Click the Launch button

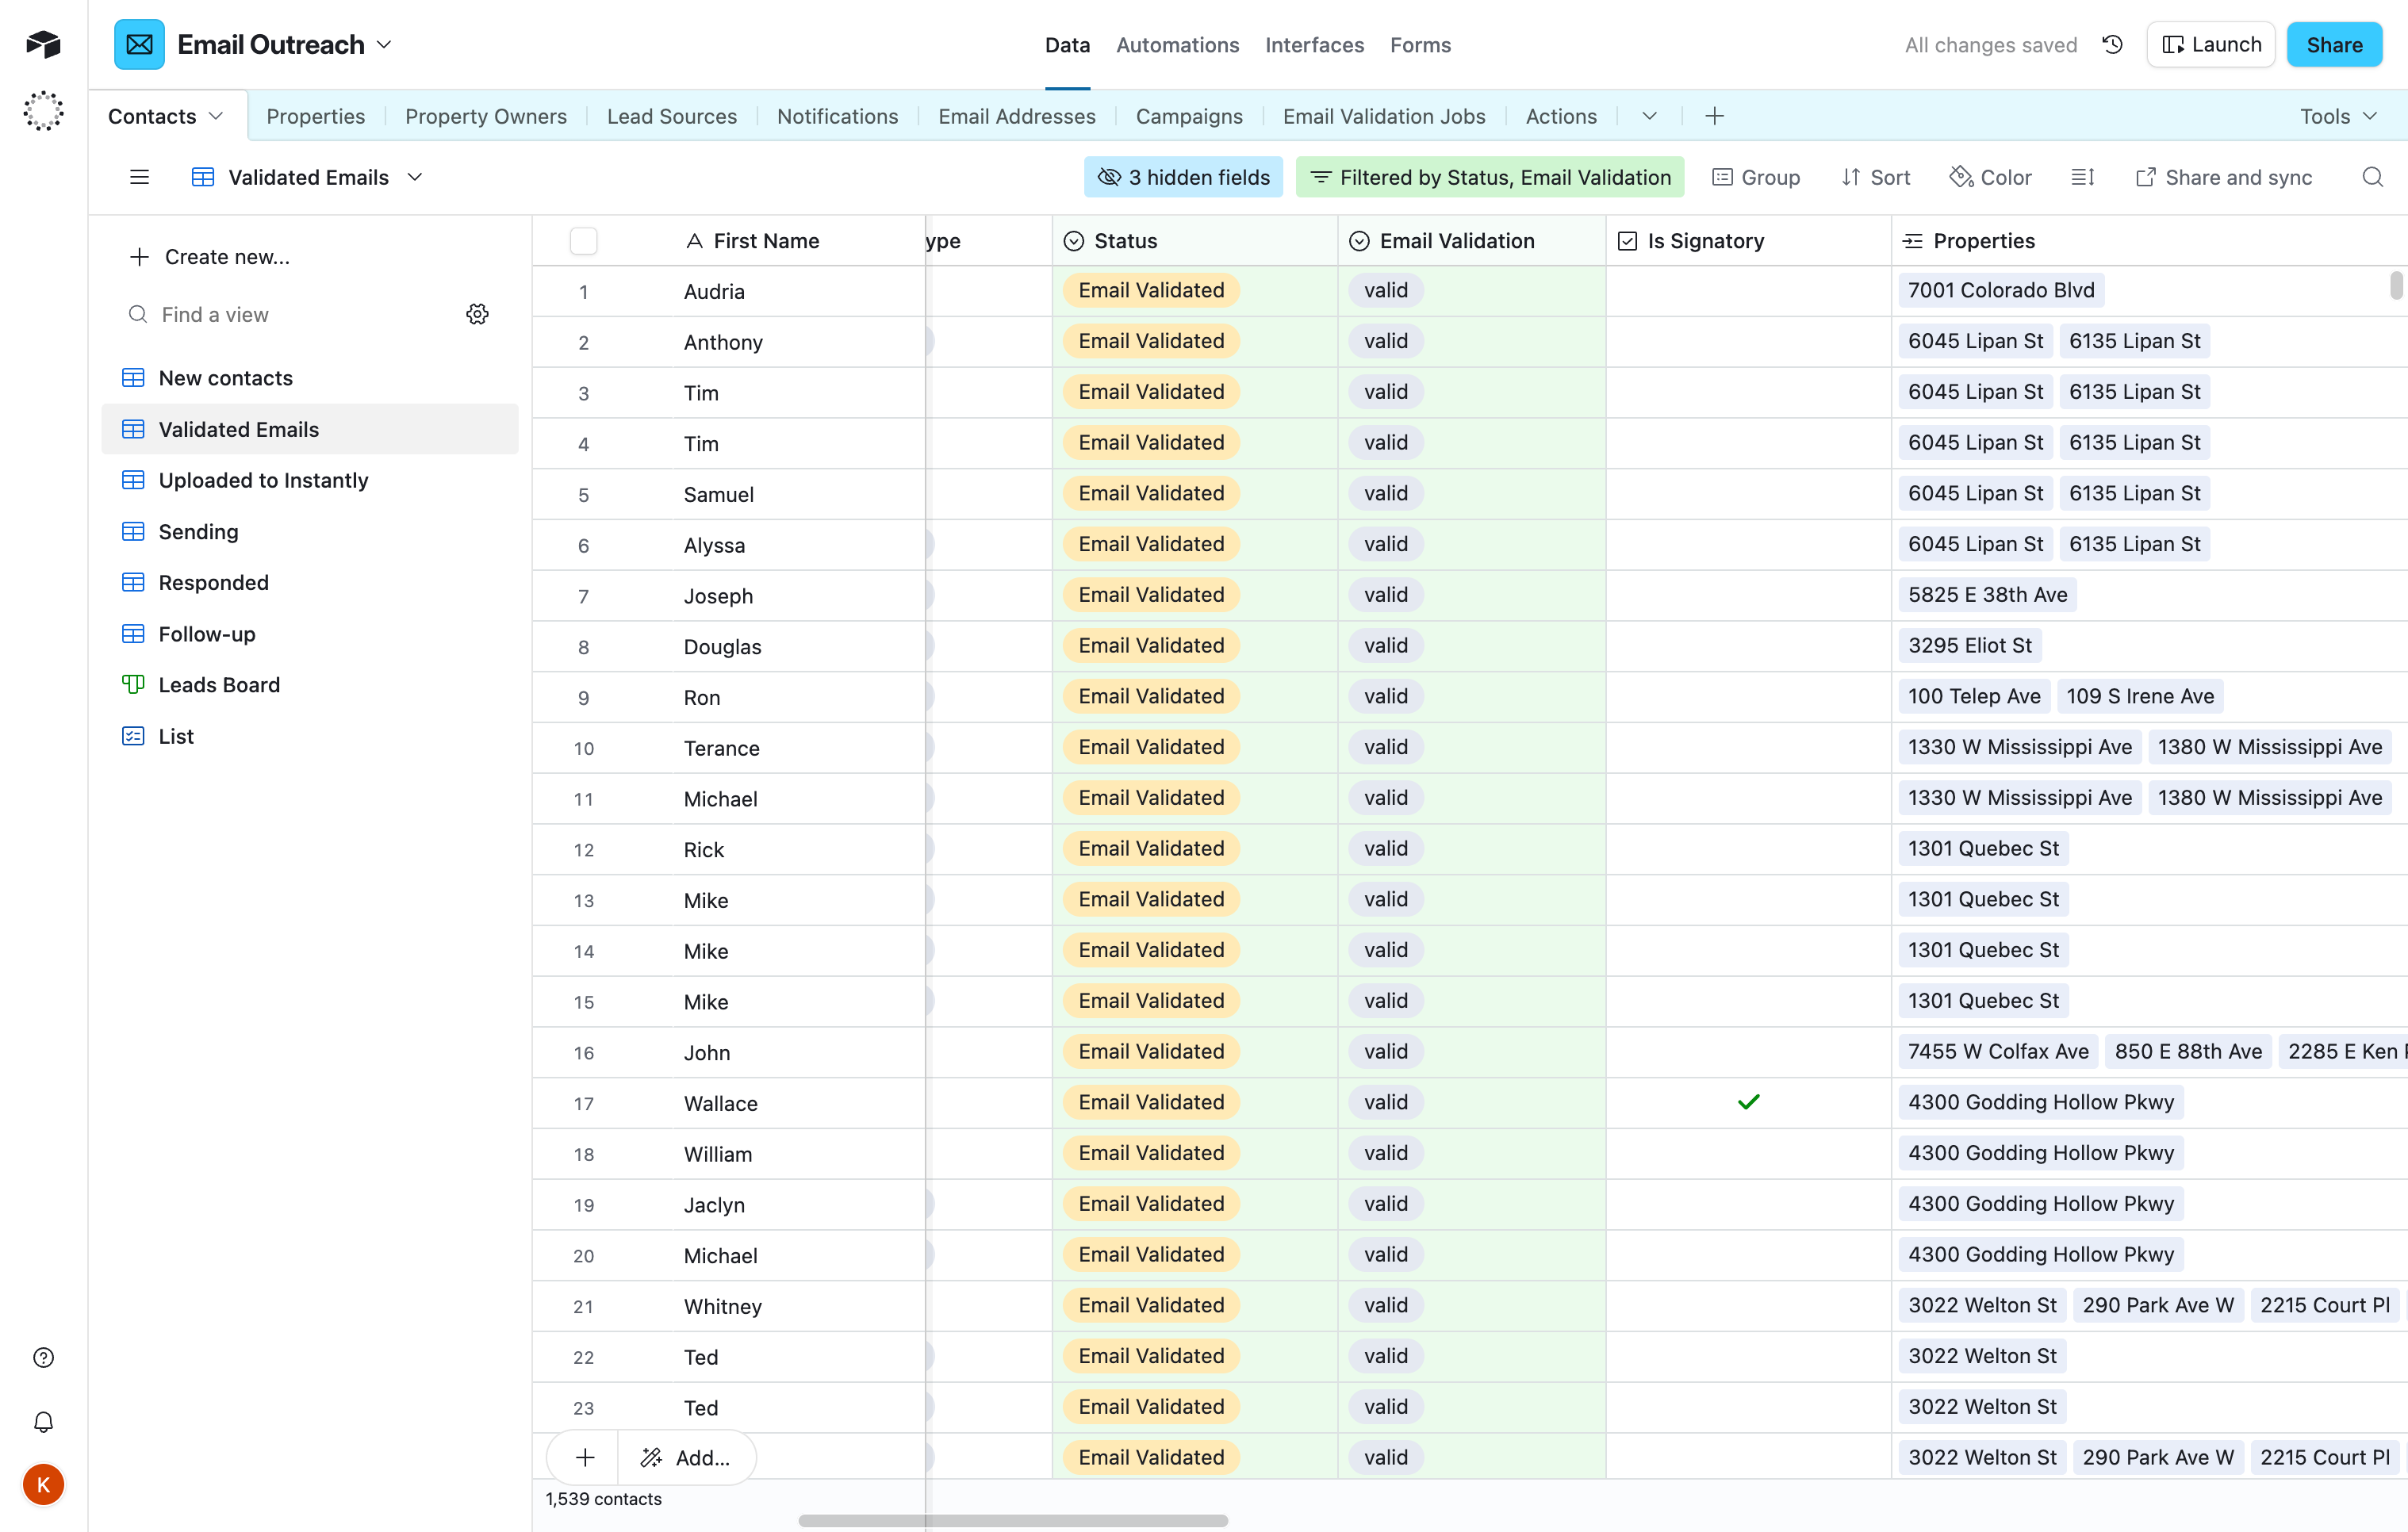coord(2210,44)
